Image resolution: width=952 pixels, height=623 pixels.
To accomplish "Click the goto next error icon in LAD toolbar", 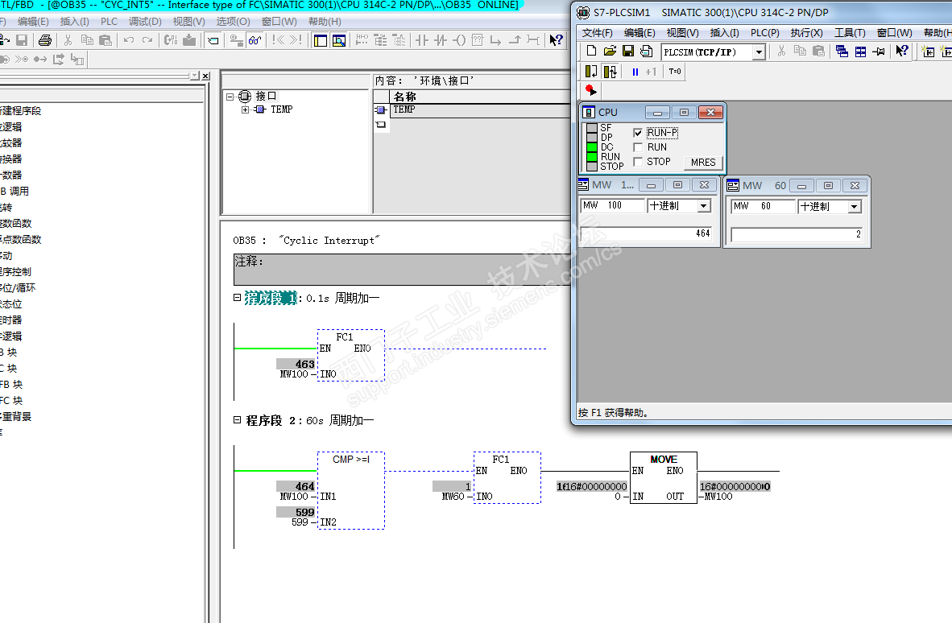I will pyautogui.click(x=296, y=40).
